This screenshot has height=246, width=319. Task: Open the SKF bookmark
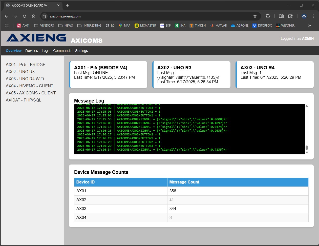coord(165,25)
